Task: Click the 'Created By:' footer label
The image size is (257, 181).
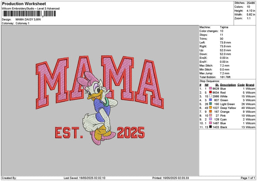Action: click(9, 178)
